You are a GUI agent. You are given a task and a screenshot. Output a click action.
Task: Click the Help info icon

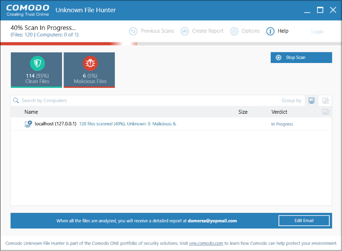coord(270,31)
